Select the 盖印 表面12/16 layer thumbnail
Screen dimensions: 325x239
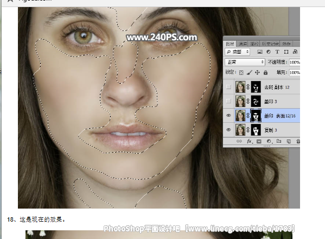point(240,116)
